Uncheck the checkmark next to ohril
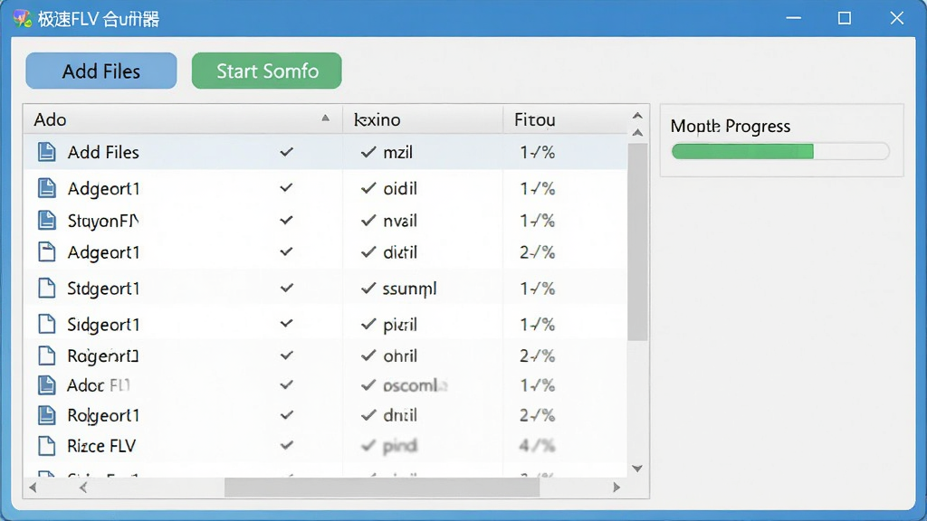This screenshot has width=927, height=521. [x=368, y=355]
